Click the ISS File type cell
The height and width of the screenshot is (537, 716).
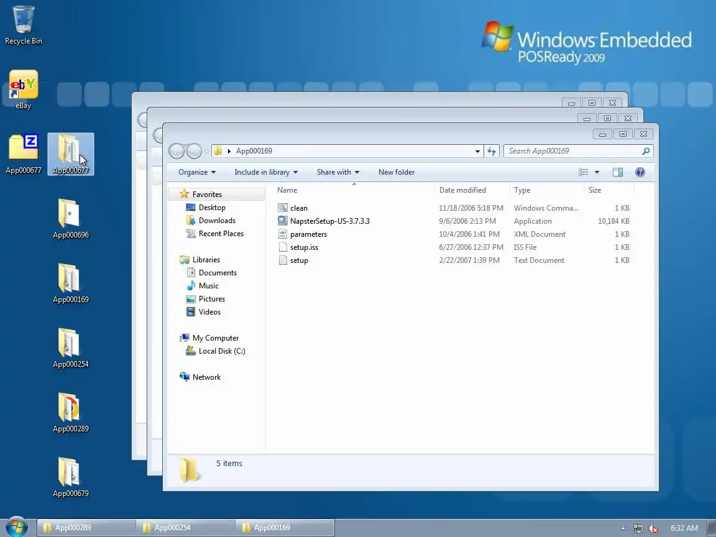coord(525,247)
